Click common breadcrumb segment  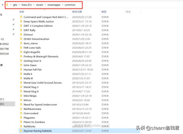point(70,5)
